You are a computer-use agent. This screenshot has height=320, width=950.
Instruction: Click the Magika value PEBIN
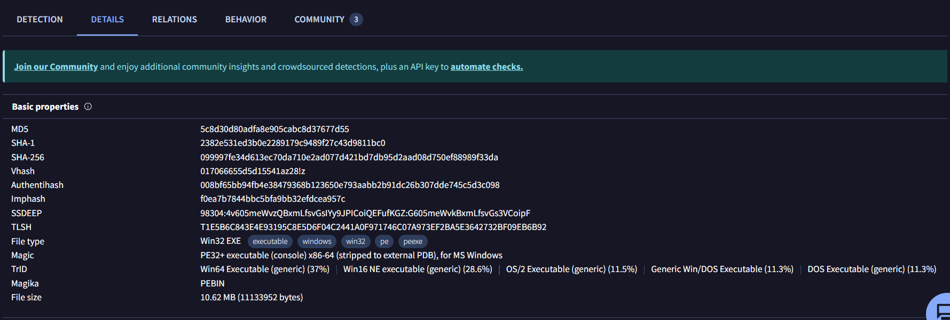click(213, 283)
